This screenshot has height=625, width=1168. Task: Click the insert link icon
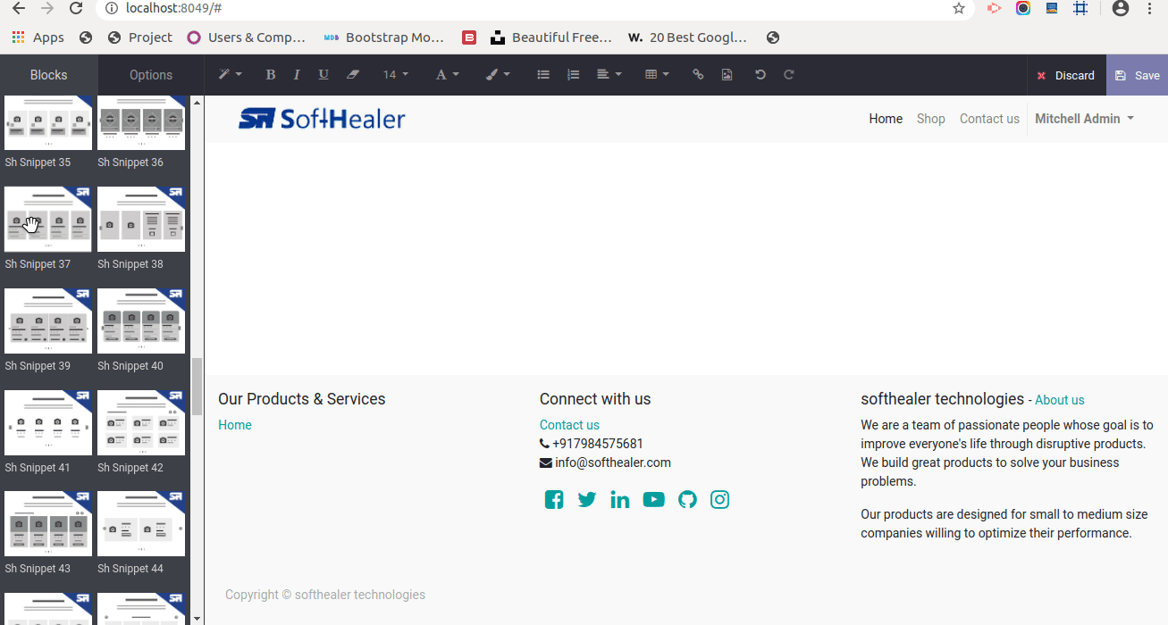(x=698, y=75)
